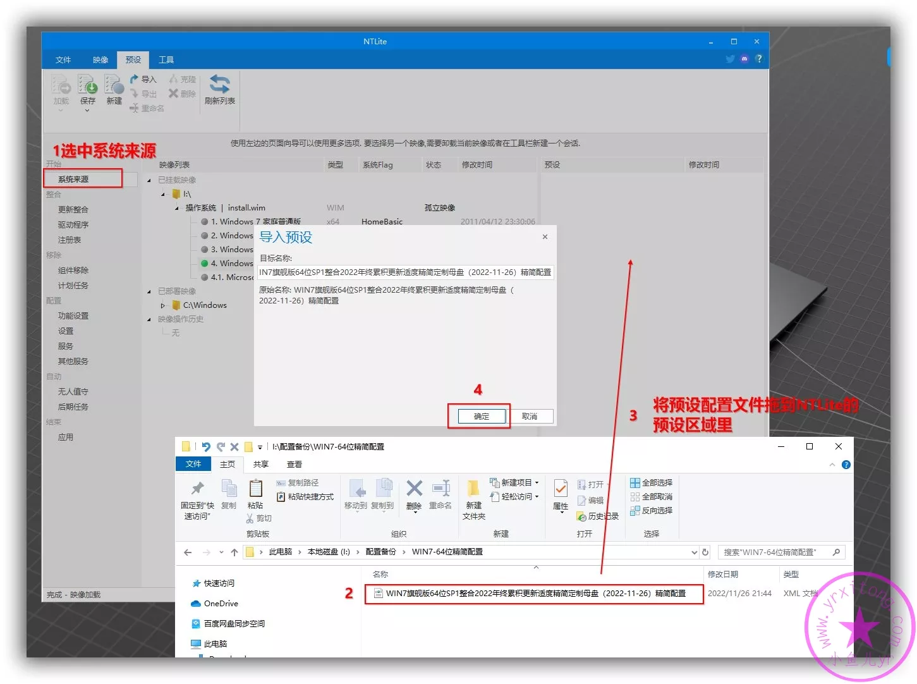Open the 文件 menu in NTLite
The width and height of the screenshot is (917, 684).
click(x=63, y=59)
